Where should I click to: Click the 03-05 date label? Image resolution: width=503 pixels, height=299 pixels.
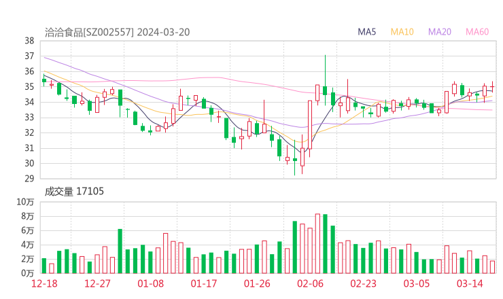coord(417,283)
